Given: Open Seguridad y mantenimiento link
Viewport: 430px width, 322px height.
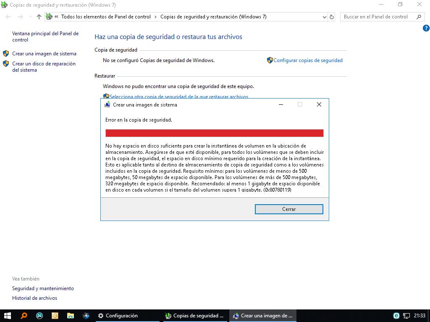Looking at the screenshot, I should click(x=43, y=288).
